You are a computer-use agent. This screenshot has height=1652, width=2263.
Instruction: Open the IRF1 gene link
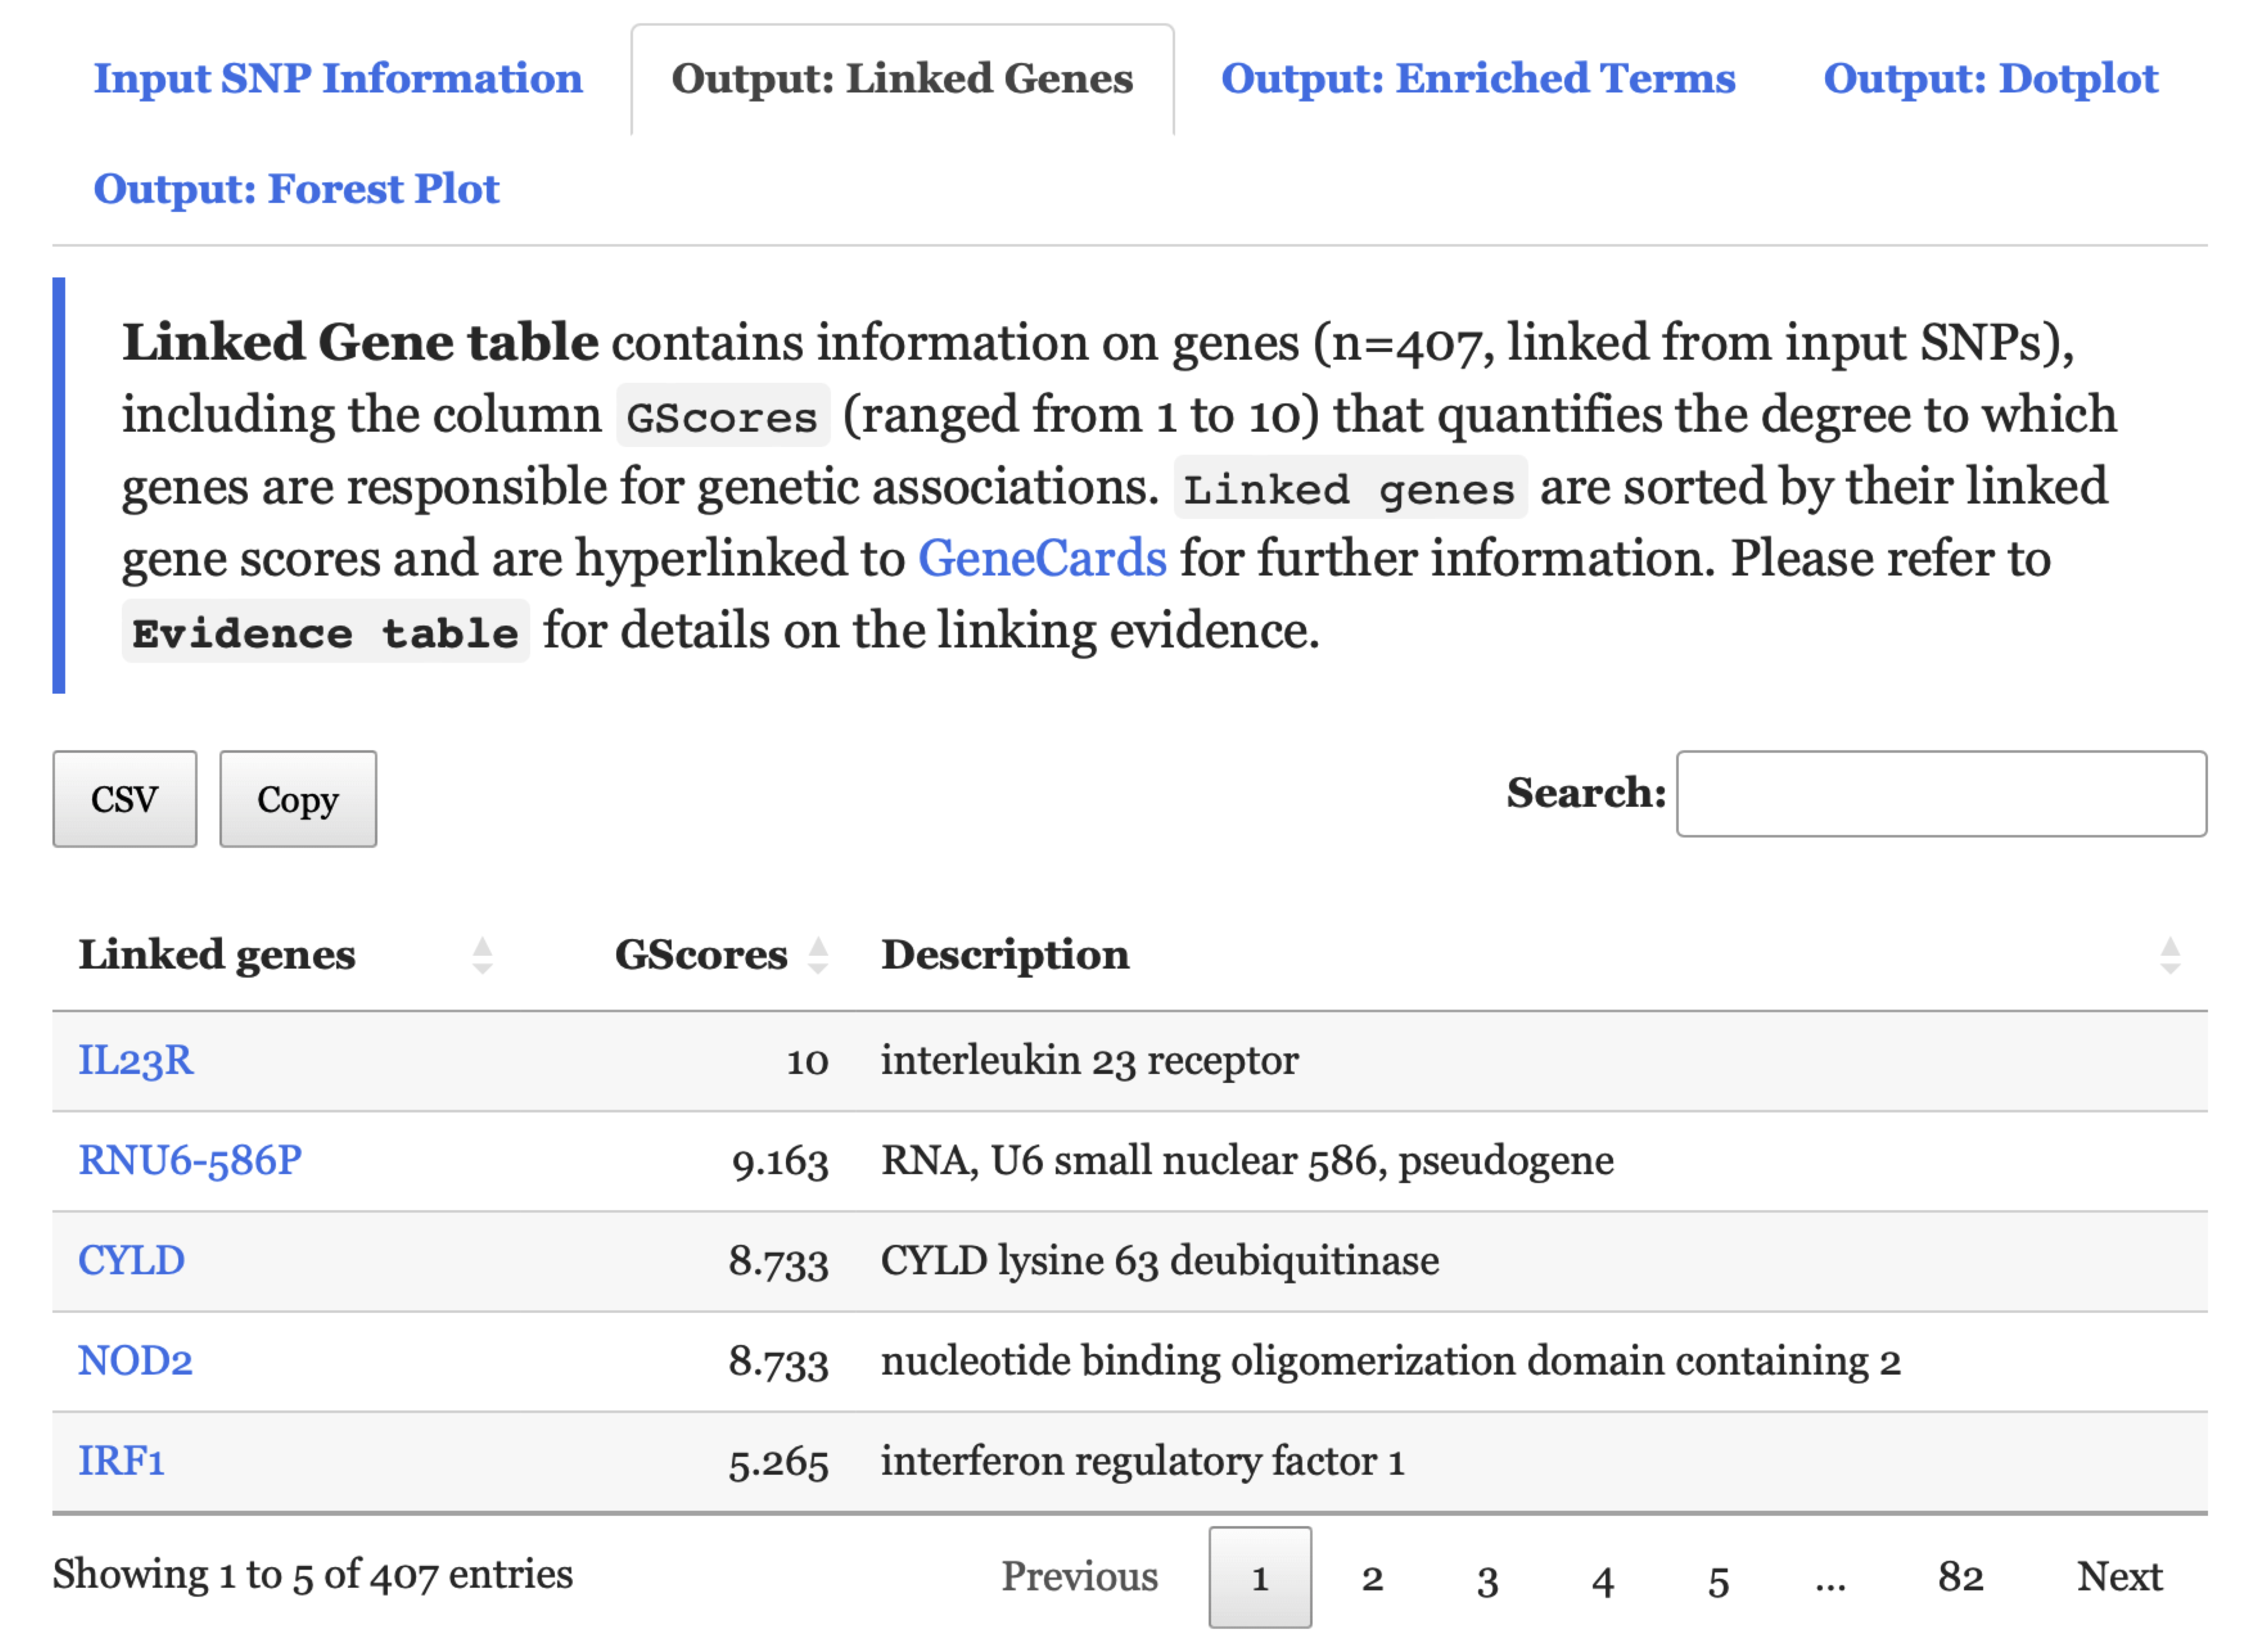coord(121,1462)
